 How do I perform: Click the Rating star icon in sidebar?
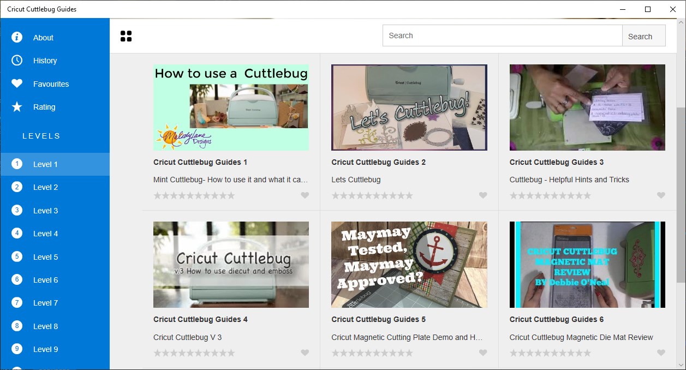(17, 106)
